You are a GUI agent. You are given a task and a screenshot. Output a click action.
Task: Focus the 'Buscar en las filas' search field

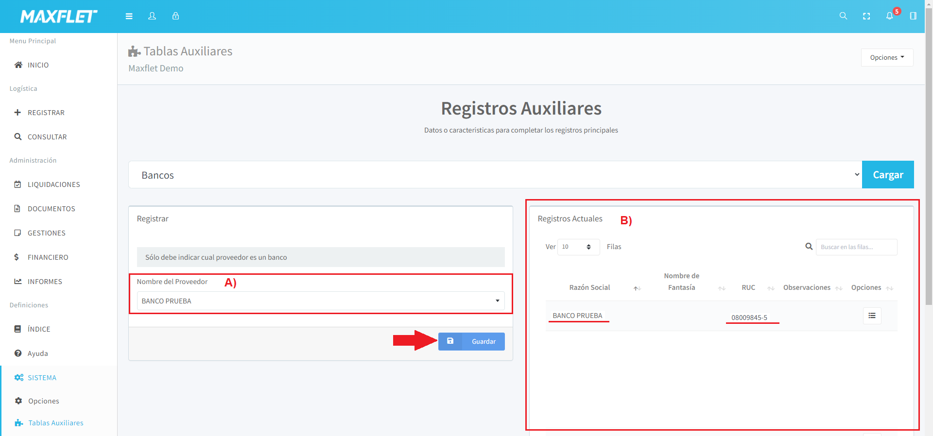(856, 247)
